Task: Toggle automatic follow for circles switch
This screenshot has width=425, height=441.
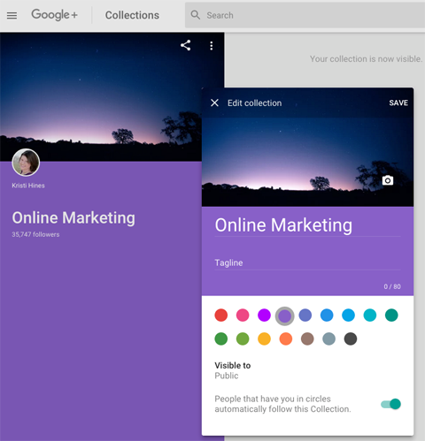Action: click(390, 404)
